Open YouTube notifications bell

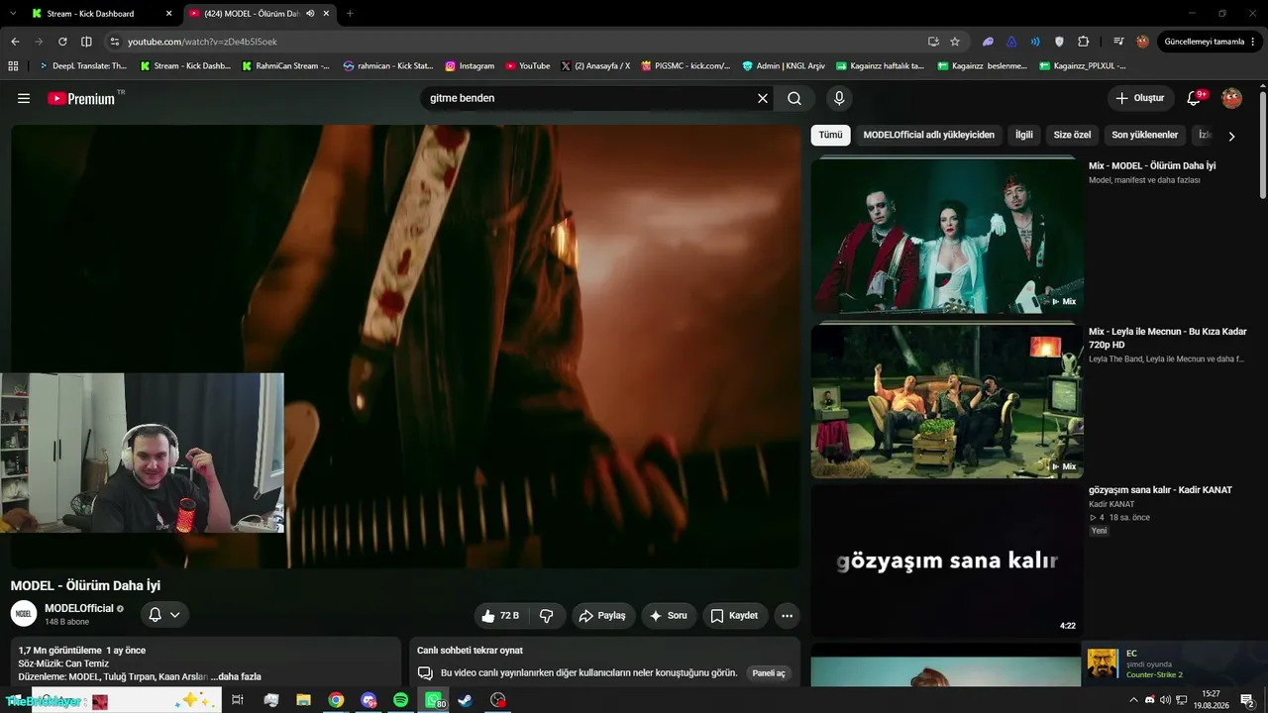(x=1195, y=98)
